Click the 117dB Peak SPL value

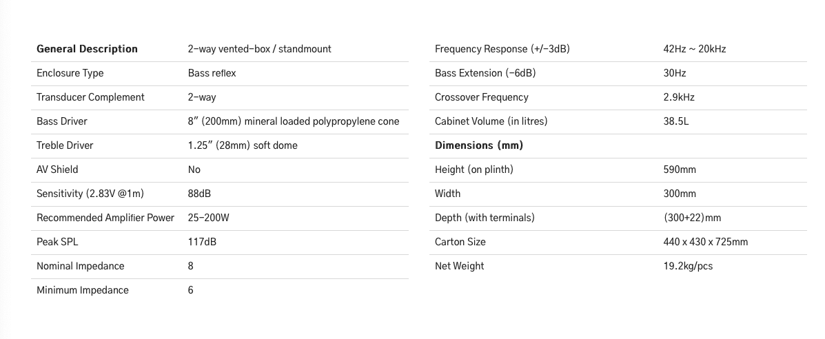coord(202,242)
